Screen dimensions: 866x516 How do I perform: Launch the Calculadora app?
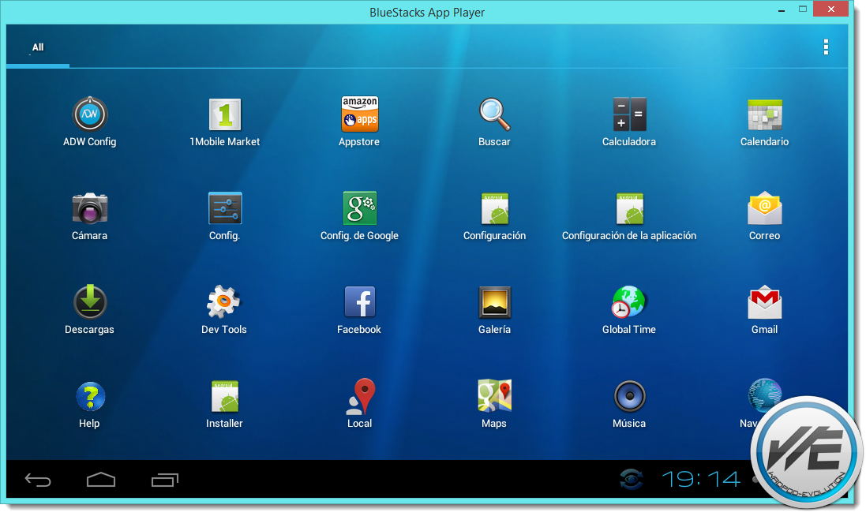629,114
